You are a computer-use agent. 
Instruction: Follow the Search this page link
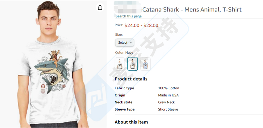coord(129,16)
